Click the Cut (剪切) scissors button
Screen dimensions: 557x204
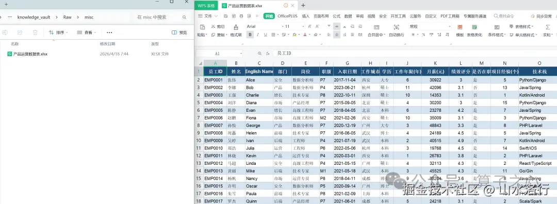pos(218,27)
